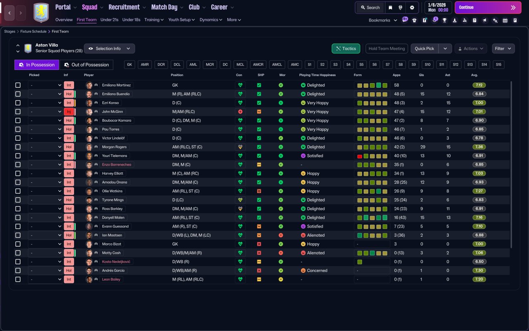This screenshot has width=529, height=331.
Task: Expand the Training submenu
Action: [154, 20]
